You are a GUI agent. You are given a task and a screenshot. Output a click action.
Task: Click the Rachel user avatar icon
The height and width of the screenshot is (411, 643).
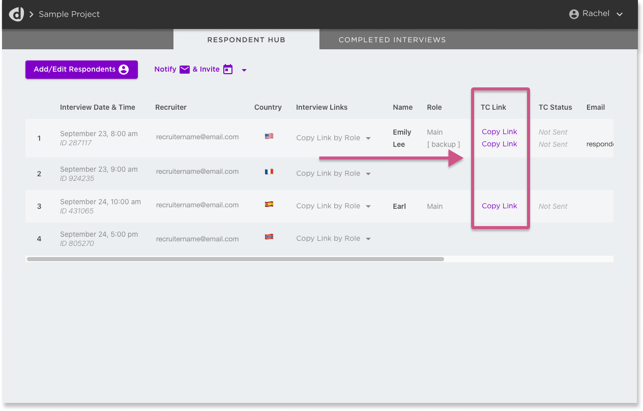[x=574, y=14]
